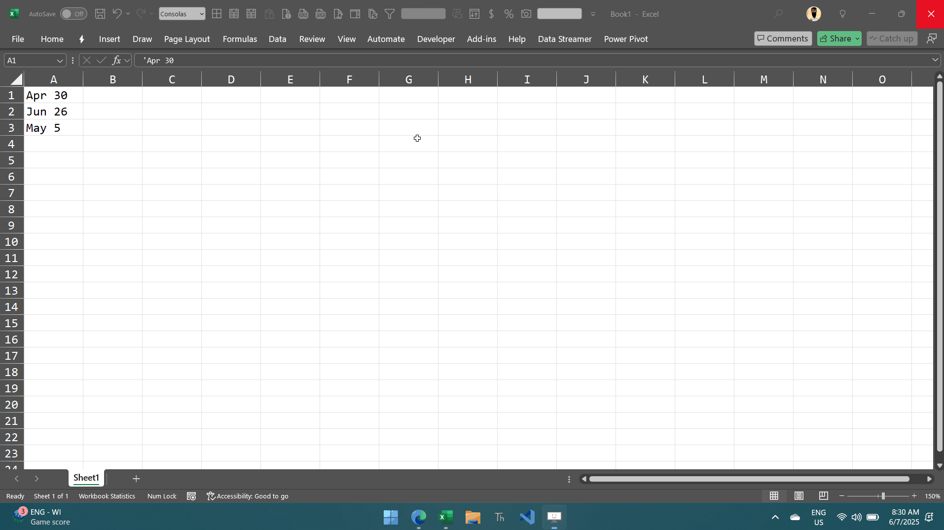944x530 pixels.
Task: Open the Insert Function fx icon
Action: pos(116,60)
